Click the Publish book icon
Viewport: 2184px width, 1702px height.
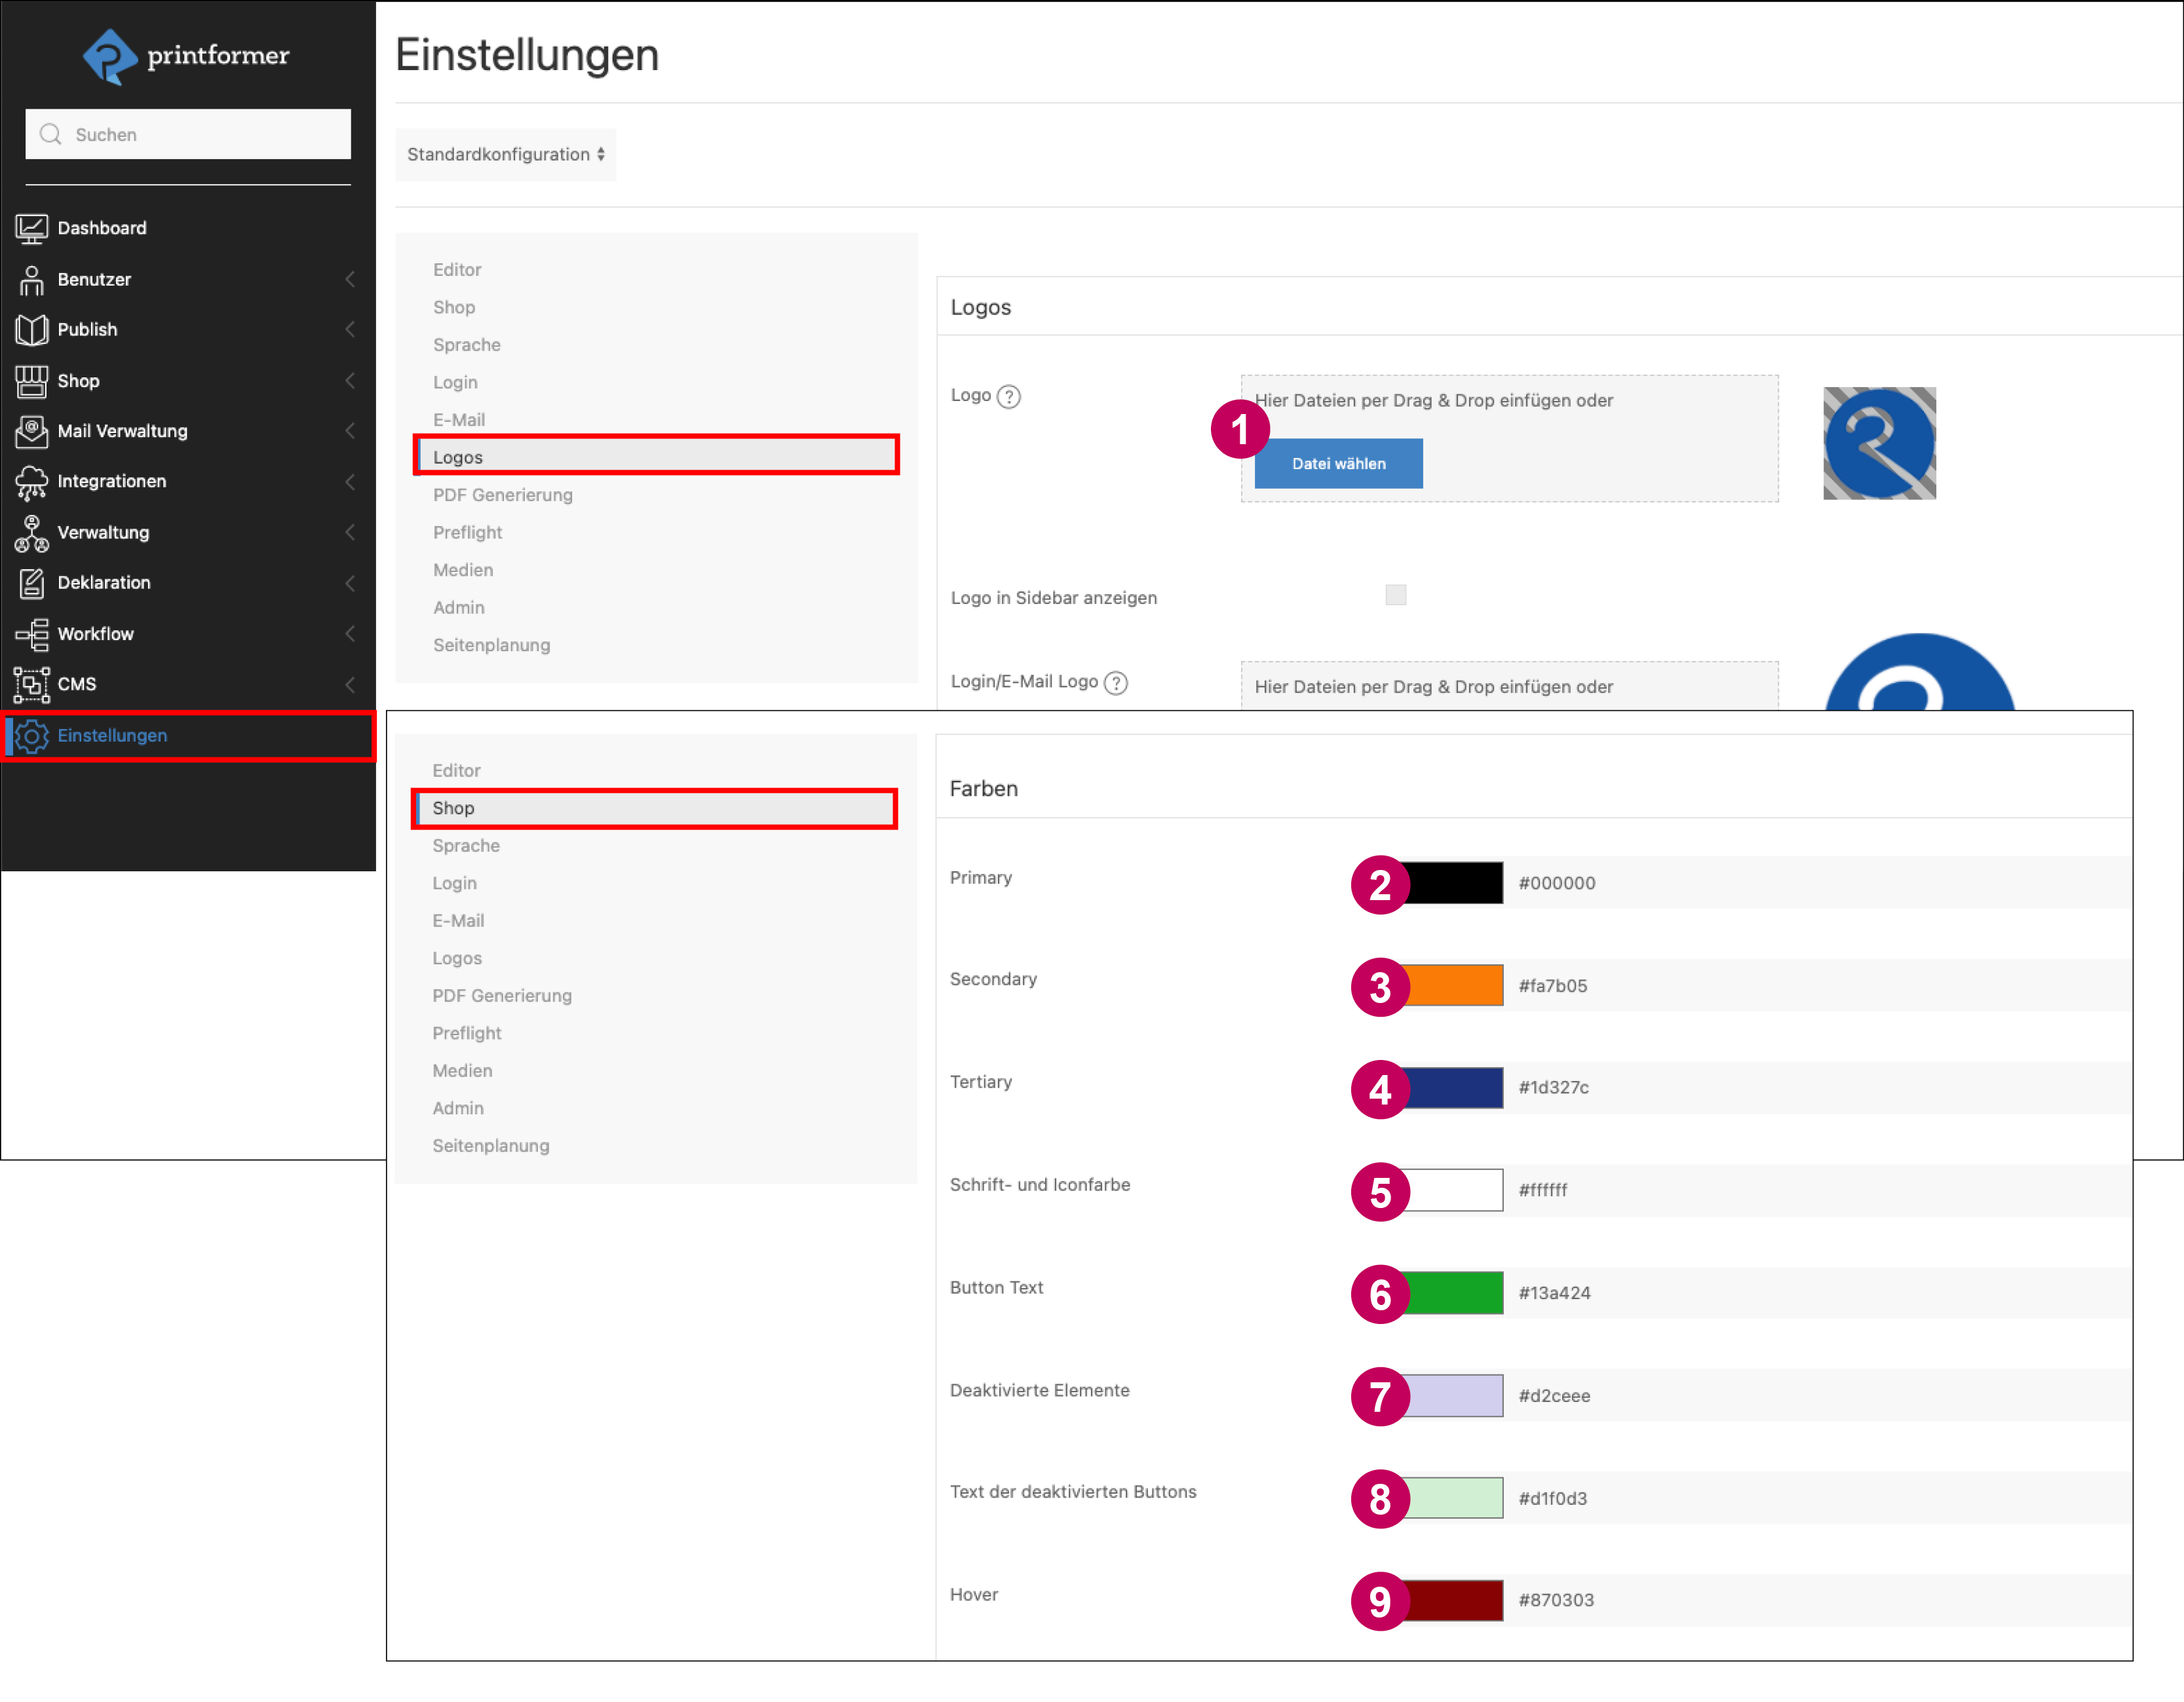pyautogui.click(x=31, y=330)
